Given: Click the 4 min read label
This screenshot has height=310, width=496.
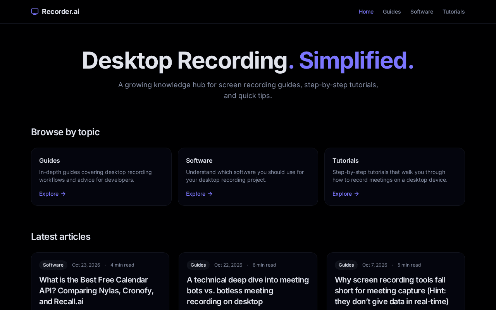Looking at the screenshot, I should [x=122, y=265].
